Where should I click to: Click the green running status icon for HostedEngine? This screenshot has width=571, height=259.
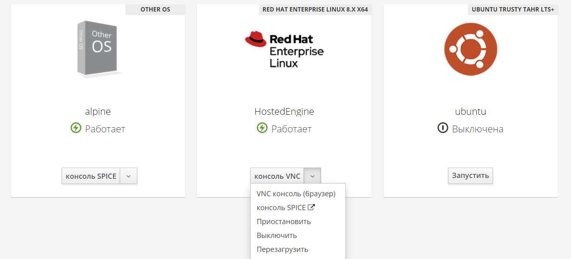tap(262, 128)
